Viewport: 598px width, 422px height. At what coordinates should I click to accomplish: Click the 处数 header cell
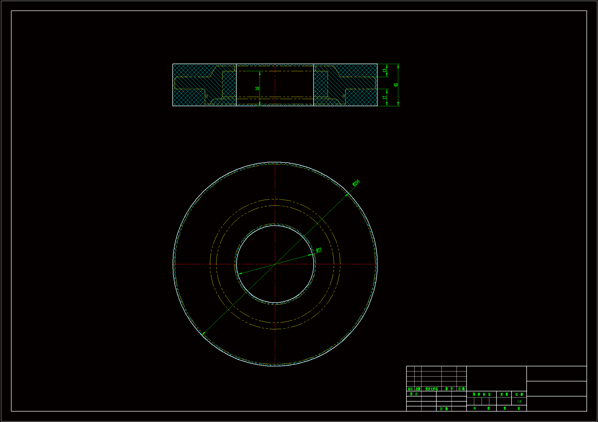418,389
